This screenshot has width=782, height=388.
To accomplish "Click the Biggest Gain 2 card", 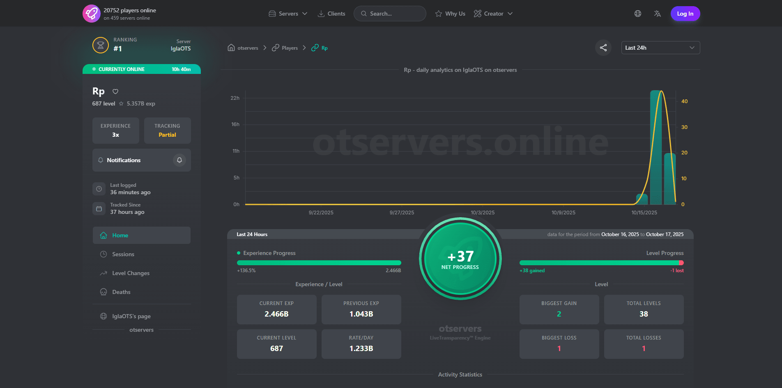I will (x=559, y=310).
